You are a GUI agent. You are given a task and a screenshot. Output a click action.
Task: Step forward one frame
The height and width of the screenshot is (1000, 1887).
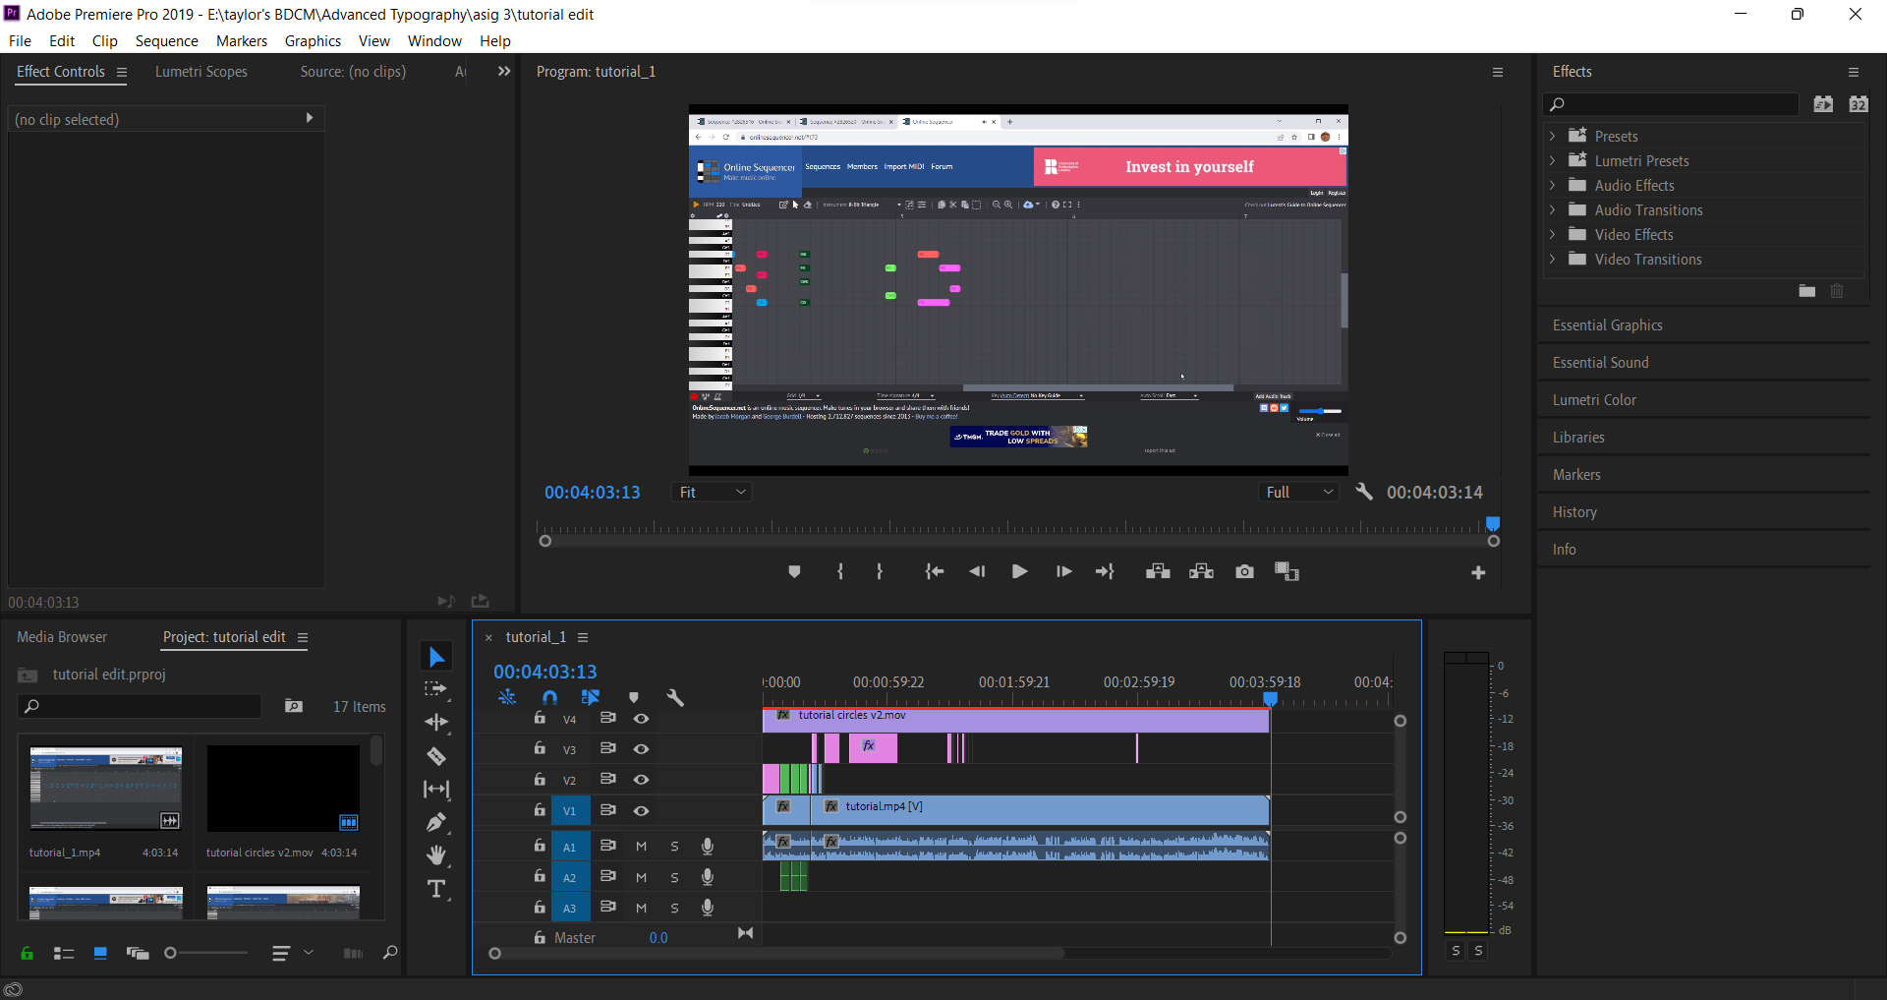1063,572
